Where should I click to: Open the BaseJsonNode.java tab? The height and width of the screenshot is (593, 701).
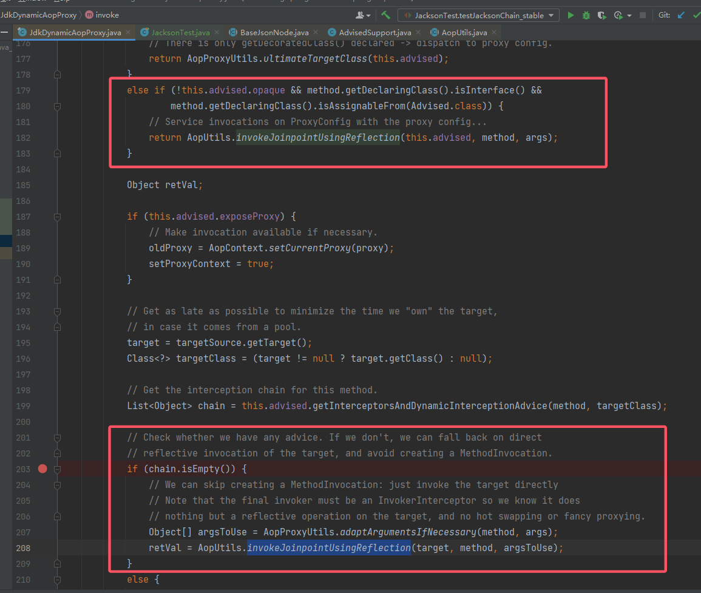(x=274, y=32)
